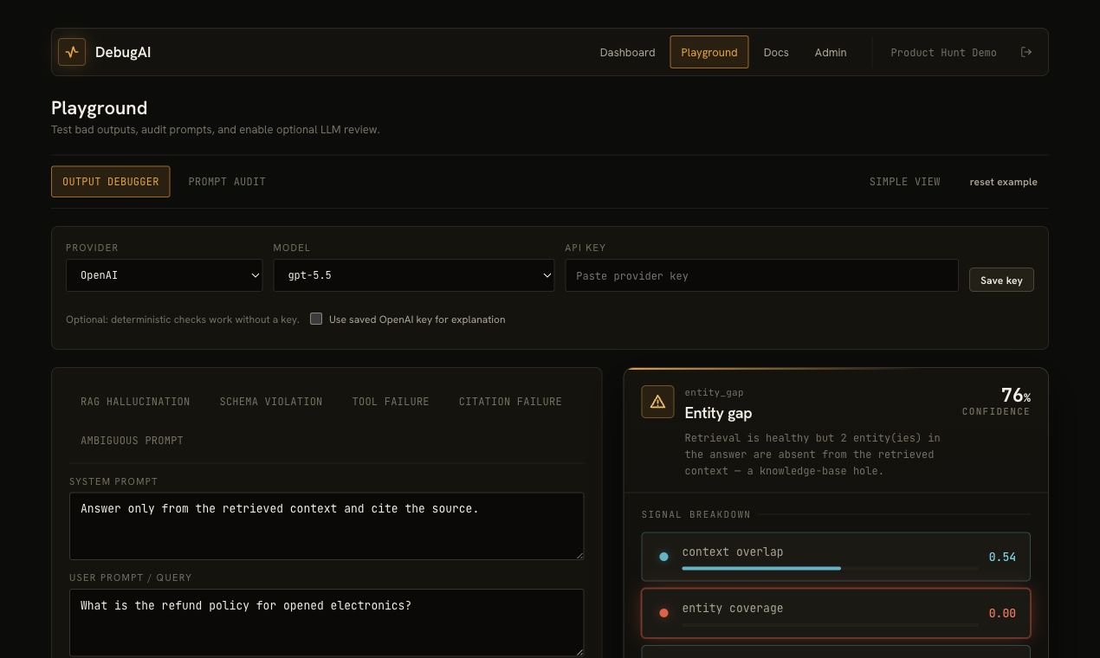This screenshot has width=1100, height=658.
Task: Select the Playground nav item
Action: tap(709, 52)
